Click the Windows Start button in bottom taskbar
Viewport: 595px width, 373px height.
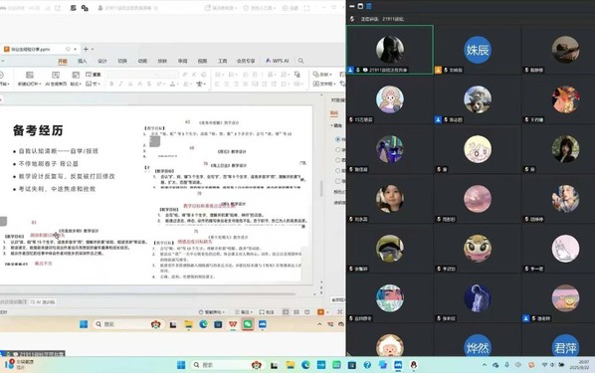pyautogui.click(x=181, y=365)
